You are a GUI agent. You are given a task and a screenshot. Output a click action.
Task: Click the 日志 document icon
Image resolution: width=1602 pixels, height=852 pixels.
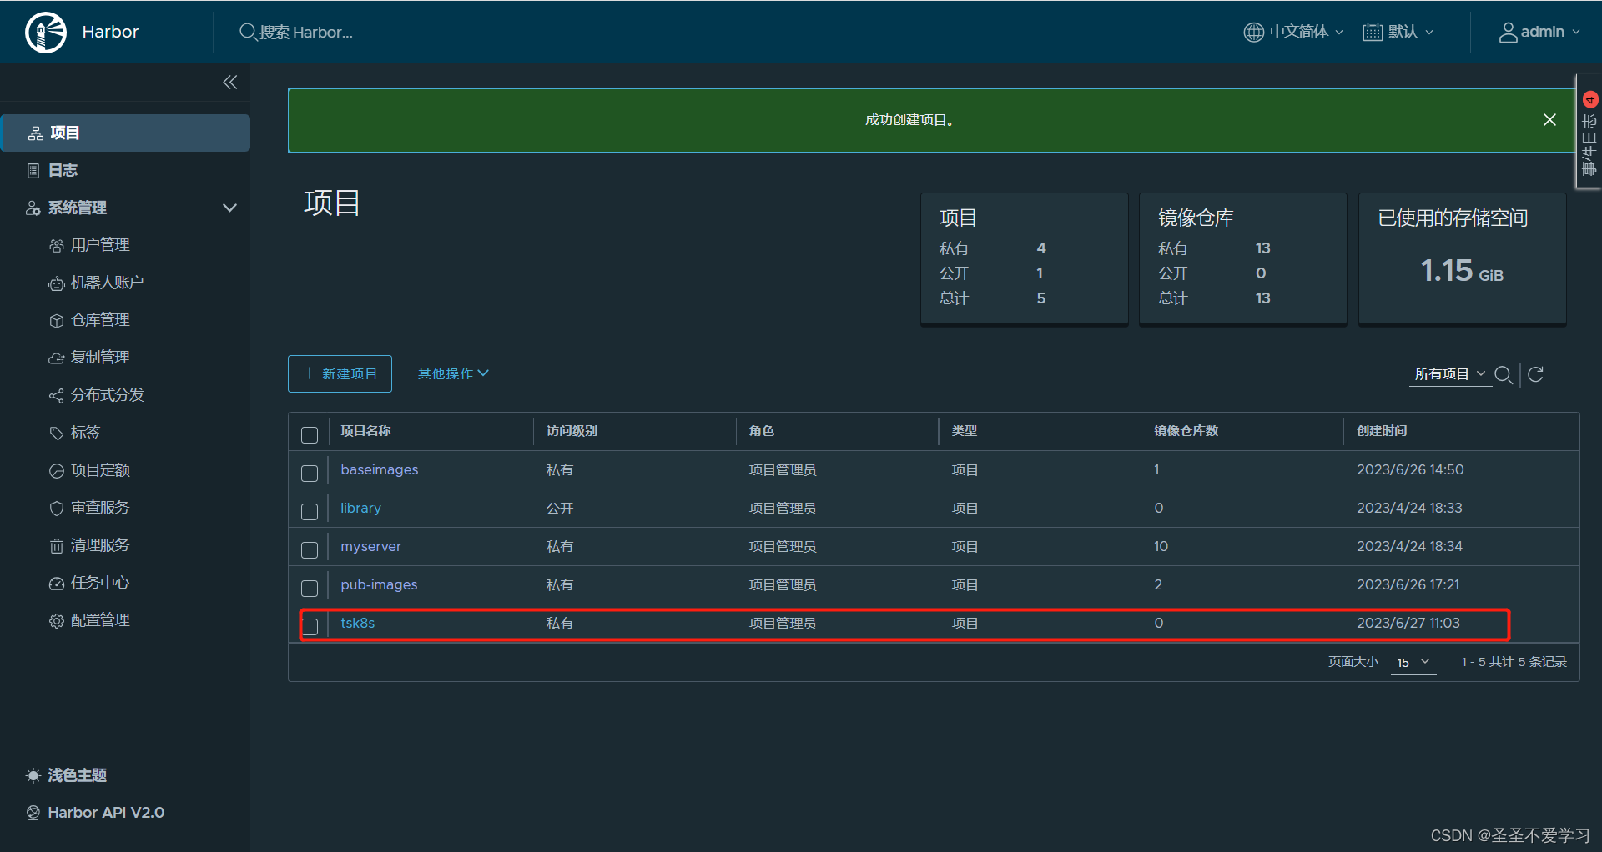[x=33, y=171]
